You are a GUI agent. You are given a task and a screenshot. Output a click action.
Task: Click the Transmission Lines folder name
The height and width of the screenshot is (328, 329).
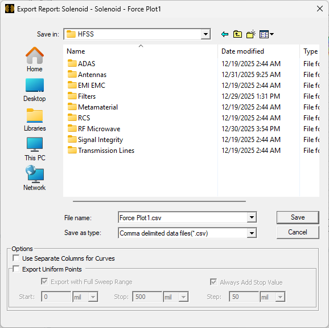[x=106, y=151]
